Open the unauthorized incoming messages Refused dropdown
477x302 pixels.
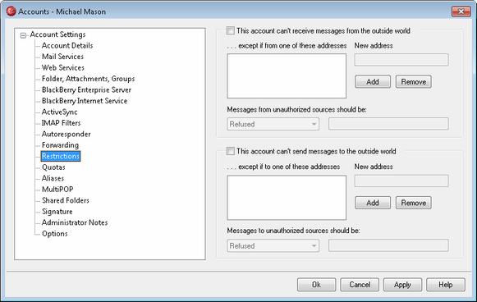point(273,124)
